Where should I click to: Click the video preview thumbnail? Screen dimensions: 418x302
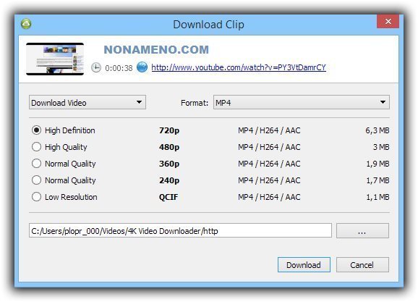coord(55,59)
